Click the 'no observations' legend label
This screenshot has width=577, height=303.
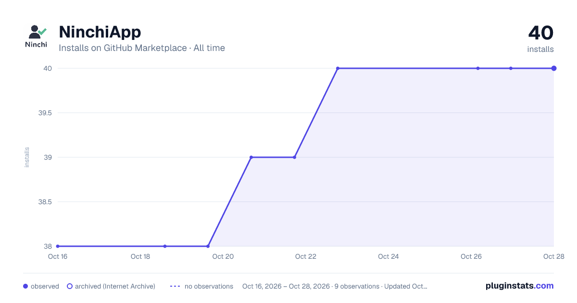pos(209,286)
